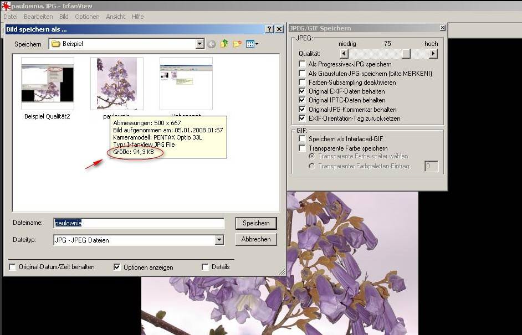This screenshot has width=522, height=335.
Task: Click the Abbrechen button
Action: coord(256,239)
